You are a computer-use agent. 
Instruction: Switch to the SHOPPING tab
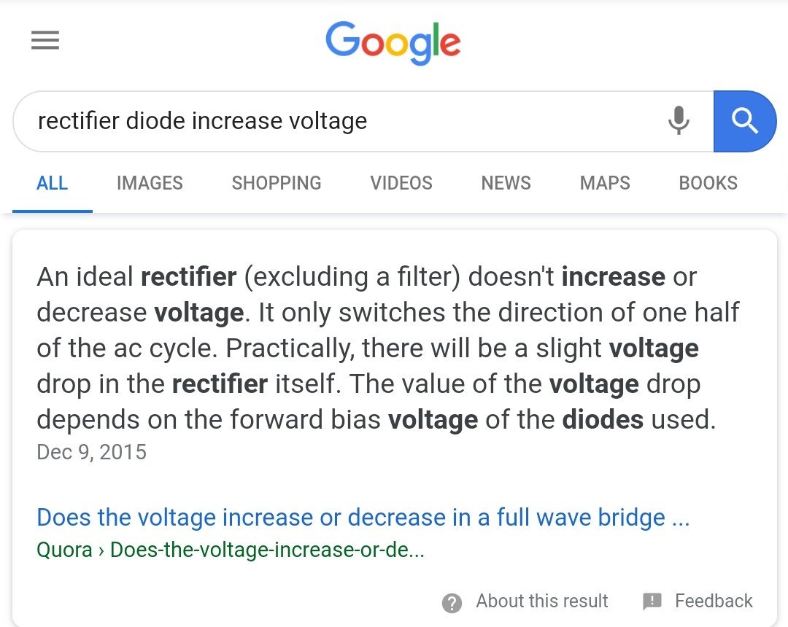(277, 183)
